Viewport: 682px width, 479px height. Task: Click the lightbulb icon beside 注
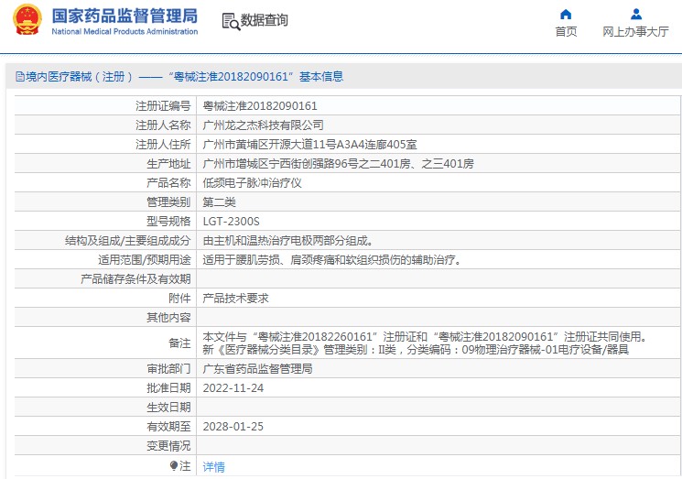coord(174,466)
